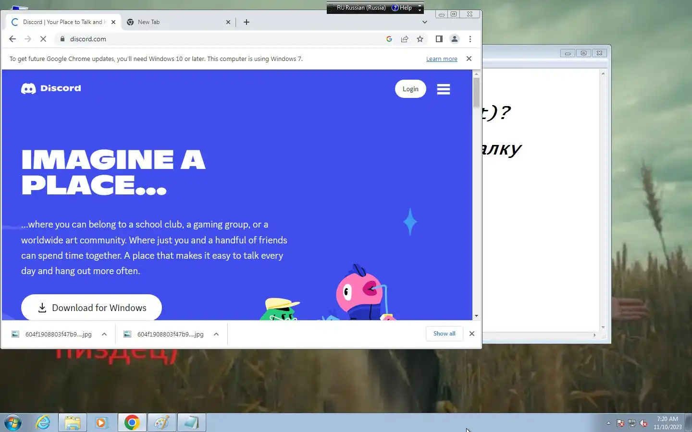This screenshot has width=692, height=432.
Task: Open Chrome's three-dot menu
Action: pyautogui.click(x=470, y=39)
